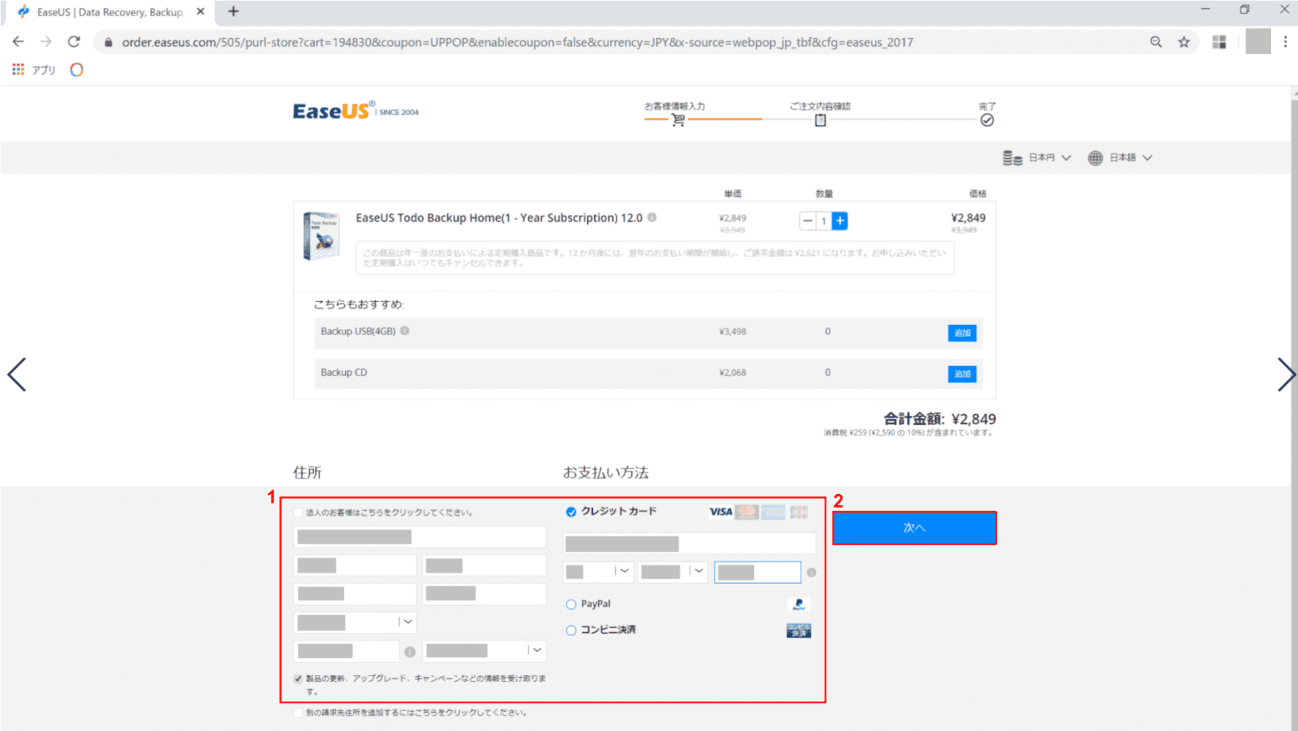This screenshot has height=731, width=1298.
Task: Decrease quantity with the minus button
Action: tap(807, 221)
